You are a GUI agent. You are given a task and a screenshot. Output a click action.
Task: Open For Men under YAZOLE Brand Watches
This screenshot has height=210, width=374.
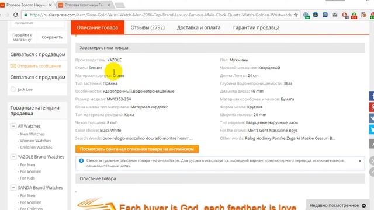pos(27,164)
